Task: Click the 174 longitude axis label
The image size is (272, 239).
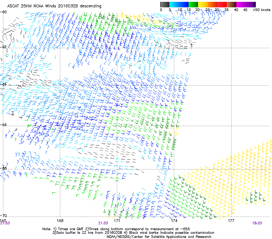Action: click(174, 221)
